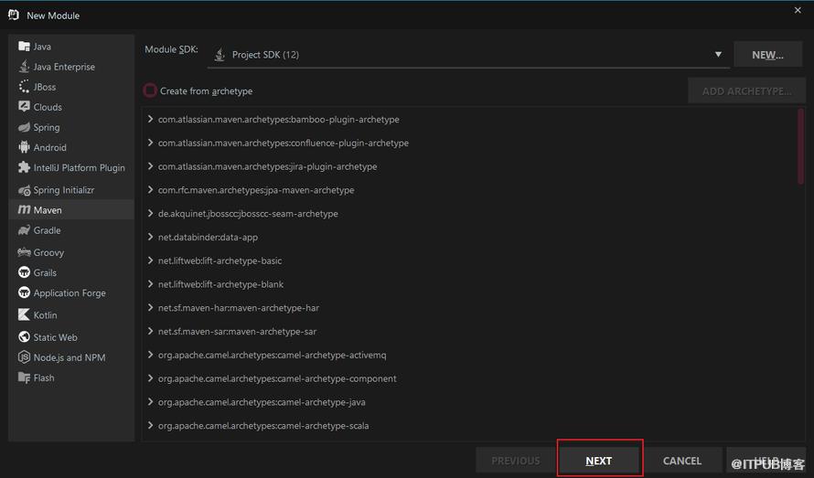Click the Maven m icon

click(24, 209)
